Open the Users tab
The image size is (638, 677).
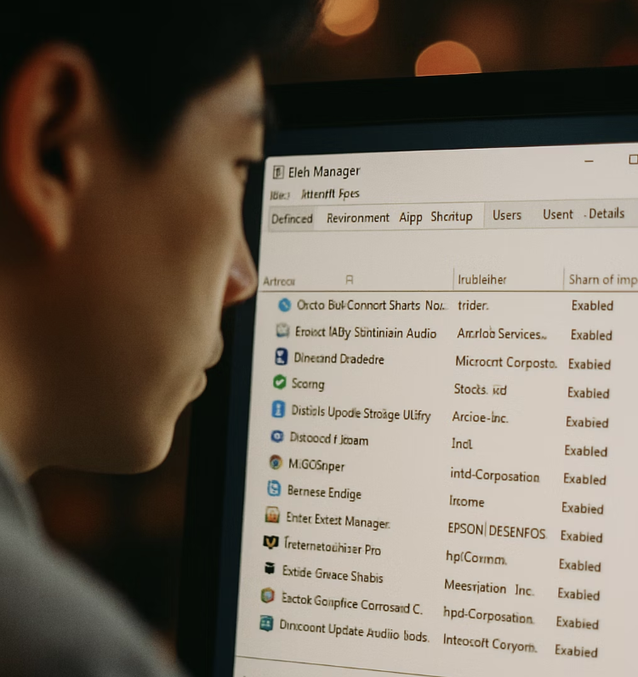(x=507, y=215)
